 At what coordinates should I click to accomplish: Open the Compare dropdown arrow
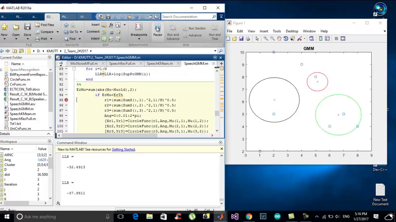click(x=58, y=32)
